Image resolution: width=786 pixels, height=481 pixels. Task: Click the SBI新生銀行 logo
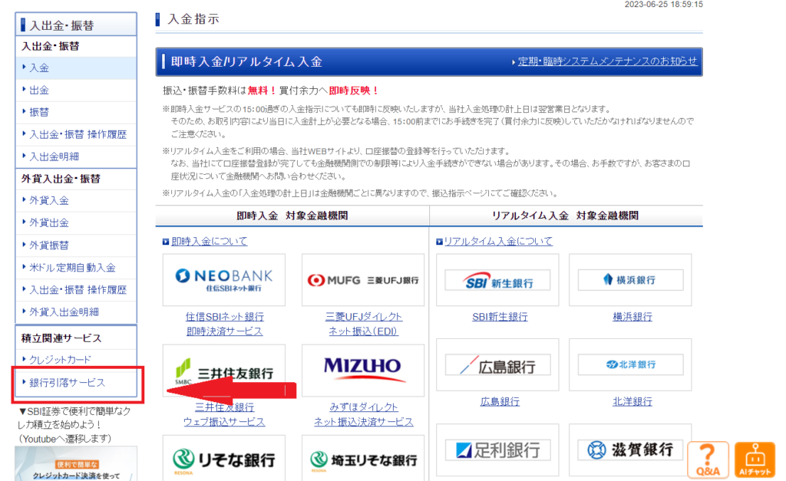tap(497, 280)
